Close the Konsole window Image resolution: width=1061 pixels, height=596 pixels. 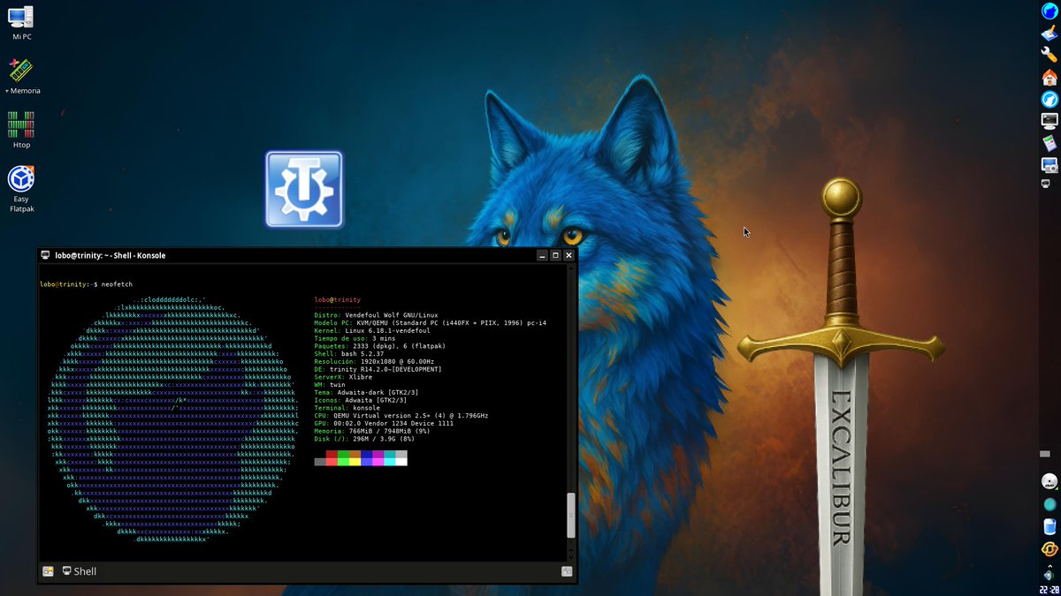tap(569, 255)
